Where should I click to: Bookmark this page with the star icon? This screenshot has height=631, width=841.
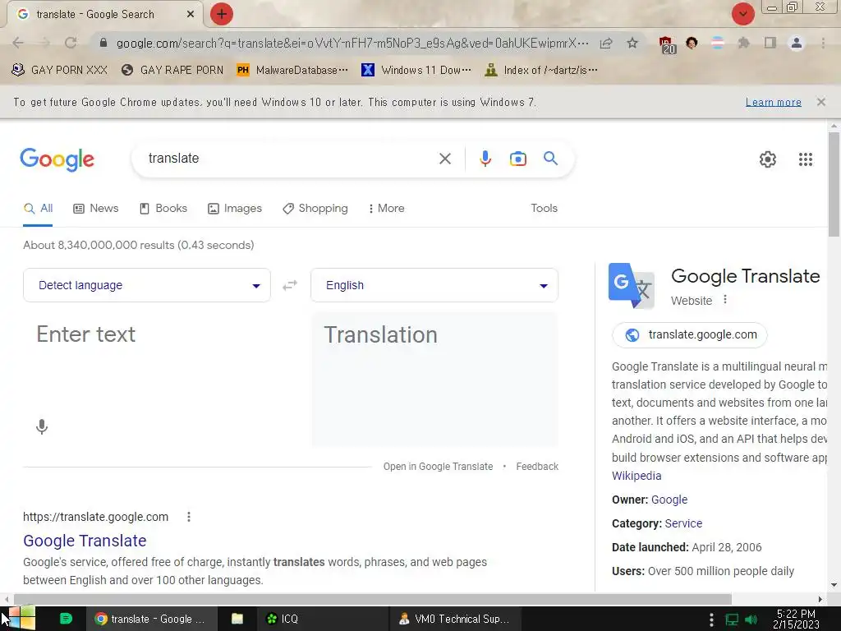tap(632, 43)
